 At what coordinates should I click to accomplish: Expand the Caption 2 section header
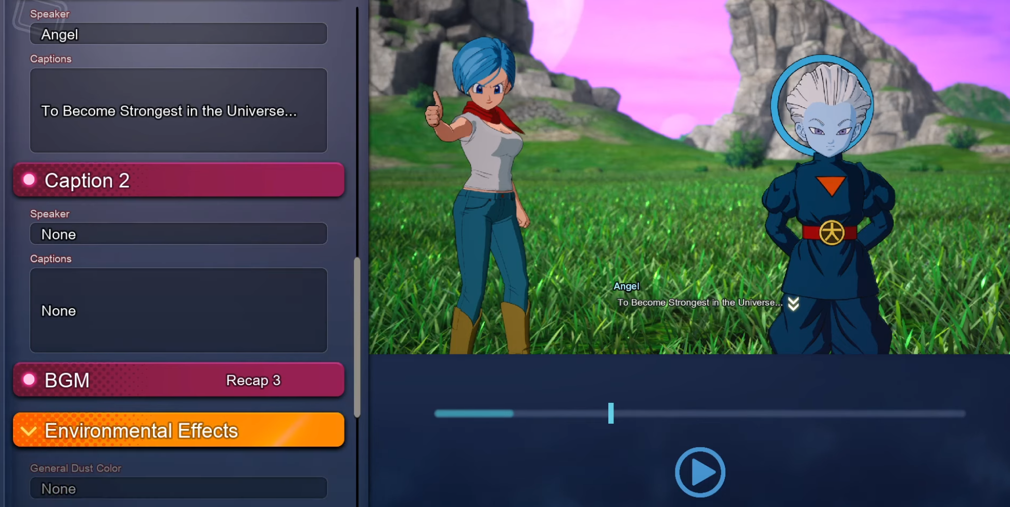178,180
